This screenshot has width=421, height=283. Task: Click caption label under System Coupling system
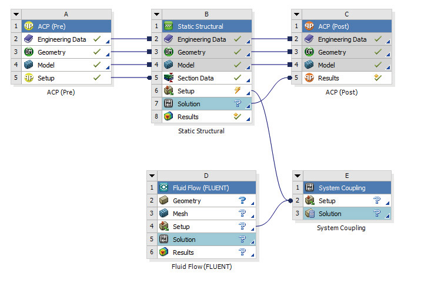point(341,228)
